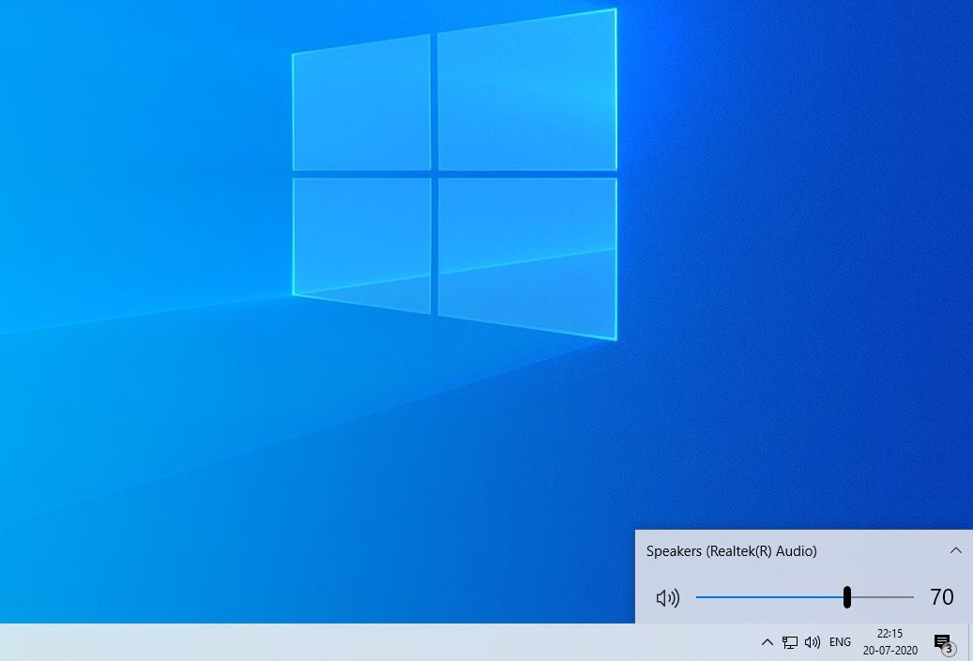
Task: Click the notification count badge showing 3
Action: point(949,649)
